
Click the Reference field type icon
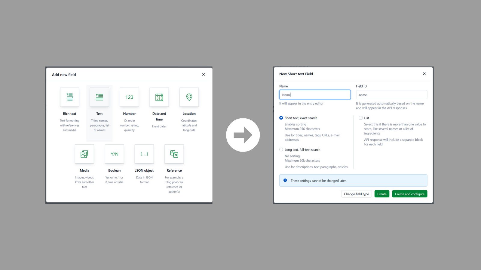pyautogui.click(x=174, y=154)
